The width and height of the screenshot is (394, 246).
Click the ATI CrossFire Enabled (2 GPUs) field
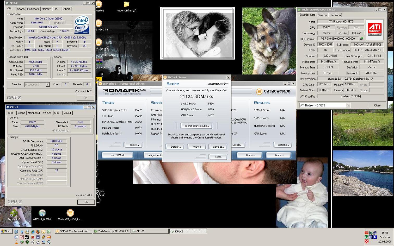pos(350,96)
